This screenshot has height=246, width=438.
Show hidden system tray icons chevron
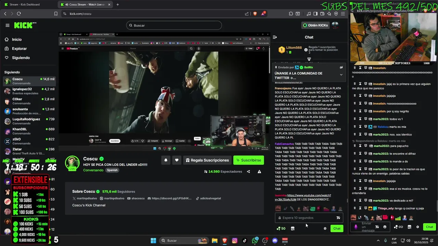pos(378,241)
